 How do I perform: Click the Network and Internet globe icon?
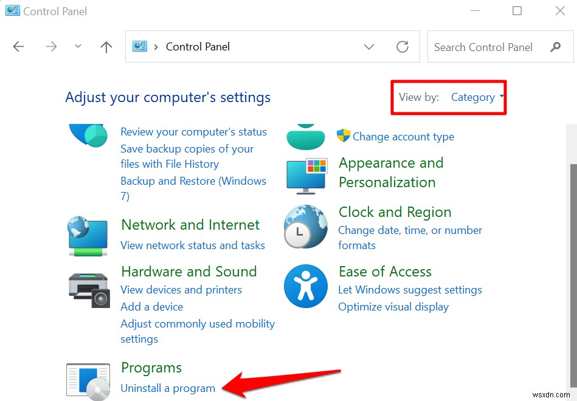click(x=88, y=236)
